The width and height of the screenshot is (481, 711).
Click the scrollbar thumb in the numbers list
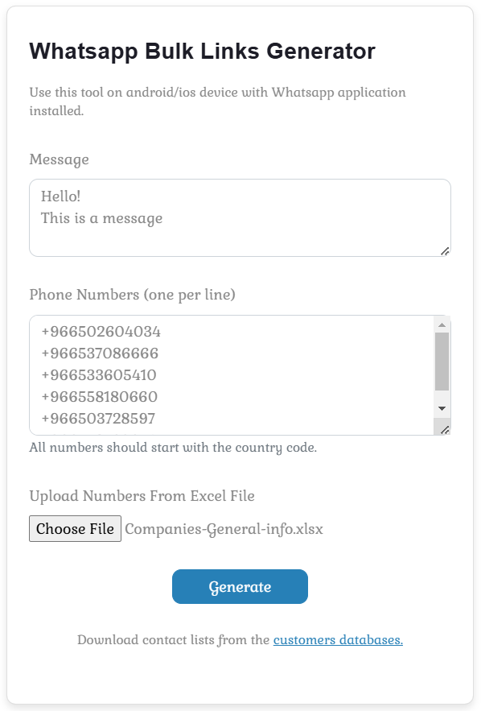[442, 358]
